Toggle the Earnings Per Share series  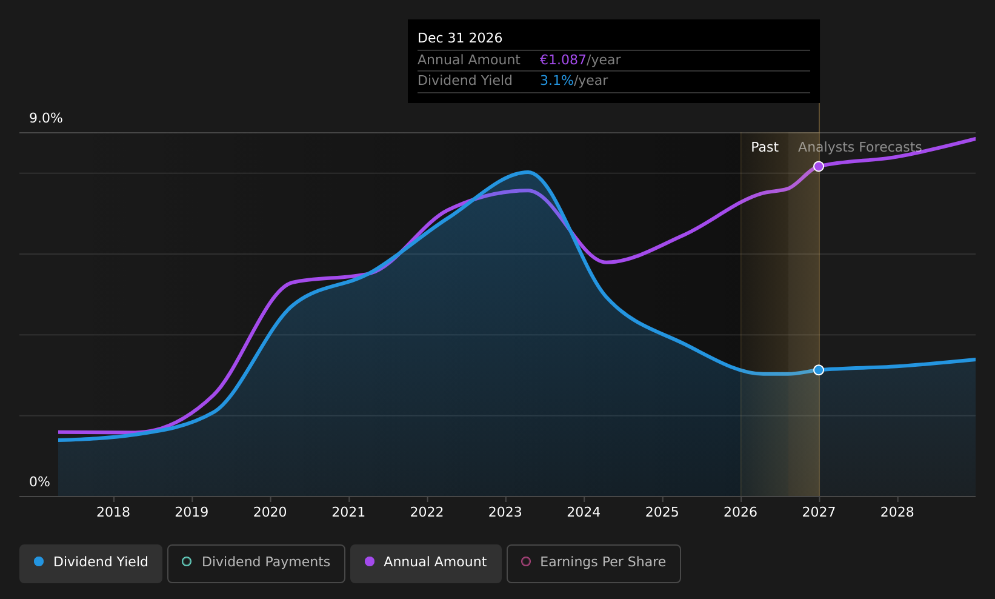pos(594,563)
